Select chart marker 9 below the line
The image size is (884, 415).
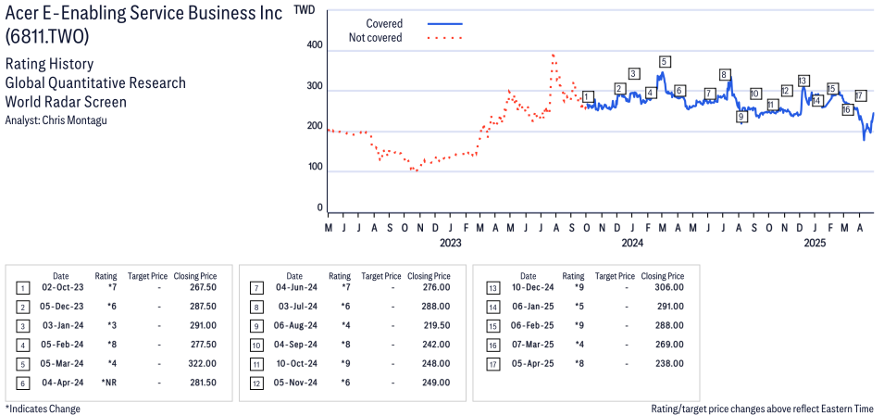(741, 116)
